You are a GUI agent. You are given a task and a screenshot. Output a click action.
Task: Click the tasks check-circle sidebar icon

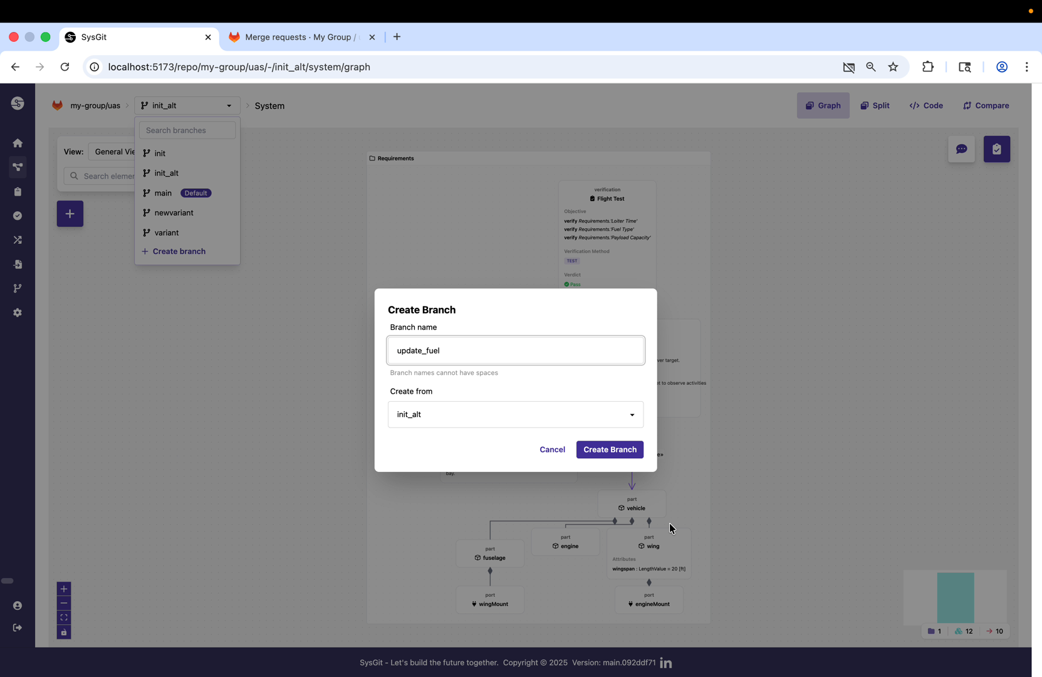(18, 216)
